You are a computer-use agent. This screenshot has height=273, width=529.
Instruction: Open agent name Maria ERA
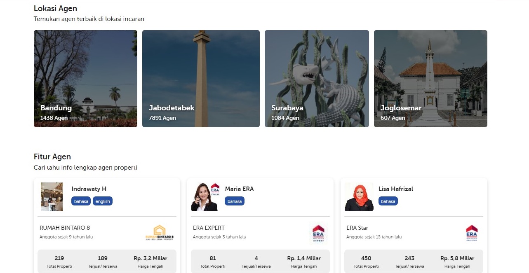[239, 189]
